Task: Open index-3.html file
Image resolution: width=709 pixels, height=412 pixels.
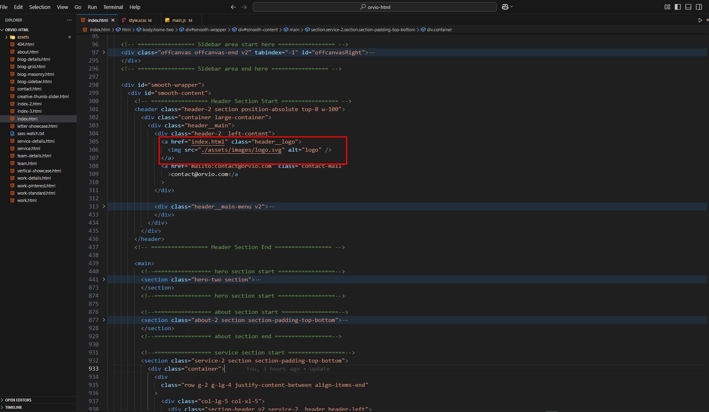Action: 29,111
